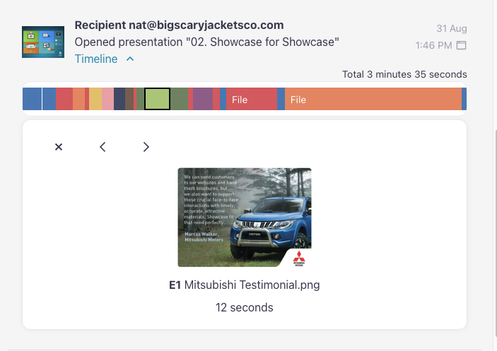This screenshot has width=497, height=351.
Task: Click the 1:46 PM timestamp
Action: [x=433, y=45]
